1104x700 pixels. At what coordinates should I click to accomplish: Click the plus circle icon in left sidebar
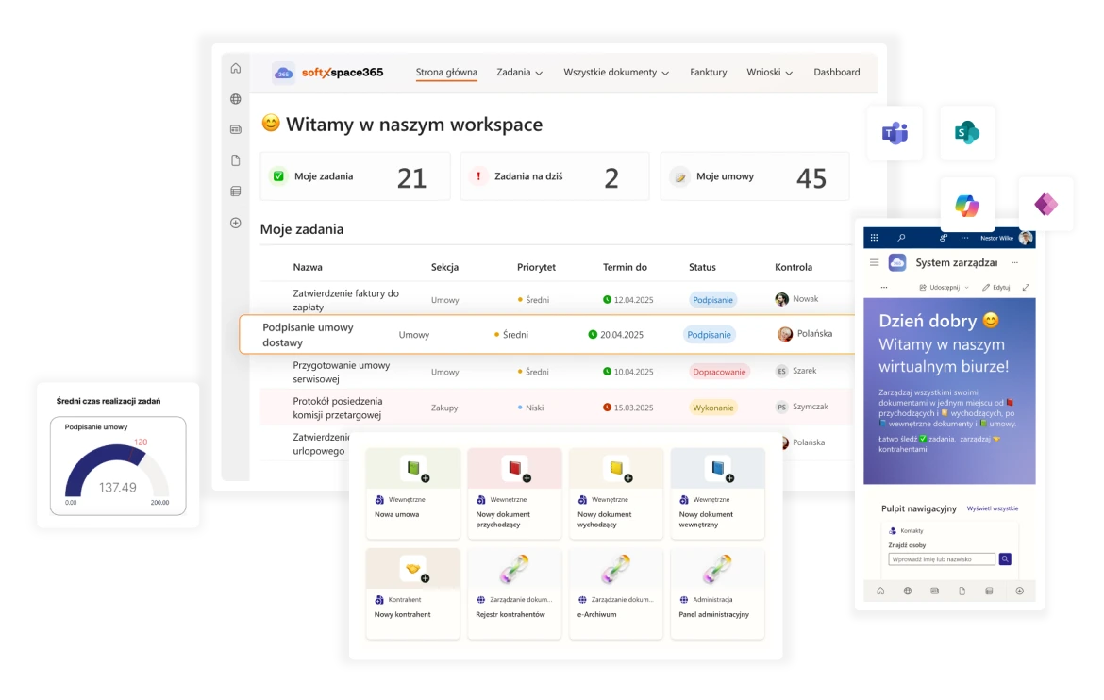click(x=236, y=223)
